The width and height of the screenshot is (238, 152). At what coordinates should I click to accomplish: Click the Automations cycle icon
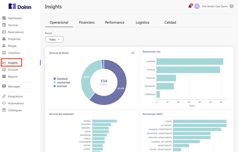click(4, 103)
